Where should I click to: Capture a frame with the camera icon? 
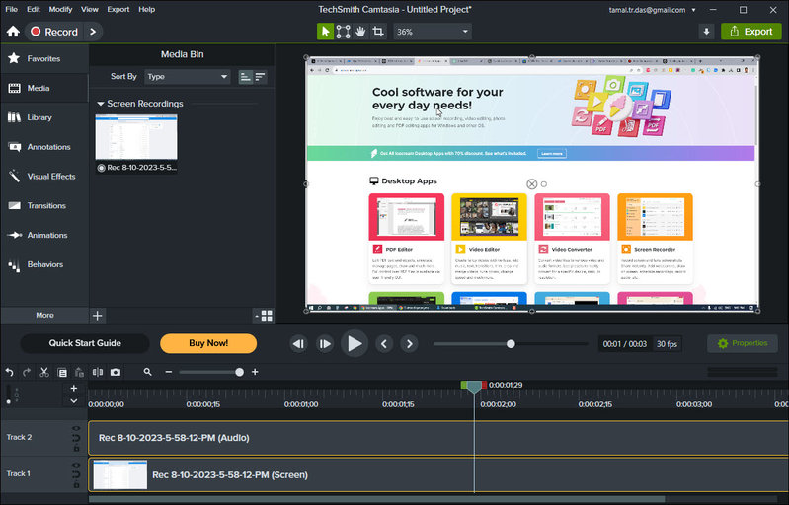point(116,373)
